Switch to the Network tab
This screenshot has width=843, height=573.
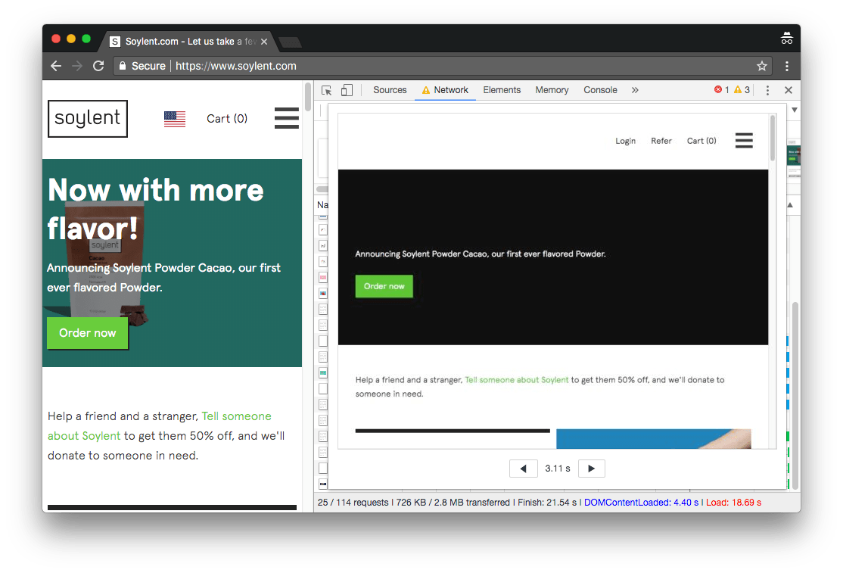(445, 90)
